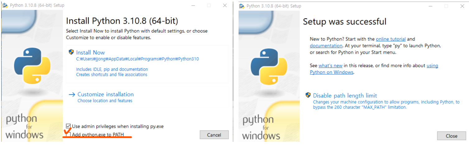
Task: Click the arrow icon next to Customize installation
Action: (72, 95)
